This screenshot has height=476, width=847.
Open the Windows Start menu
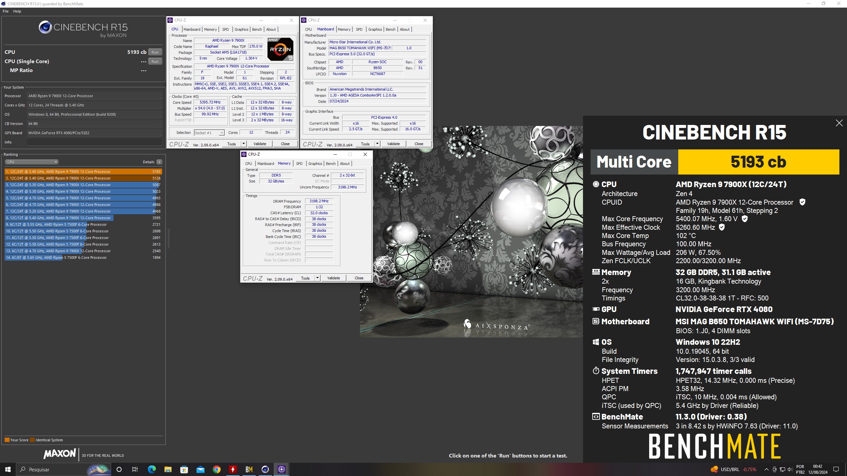point(8,469)
